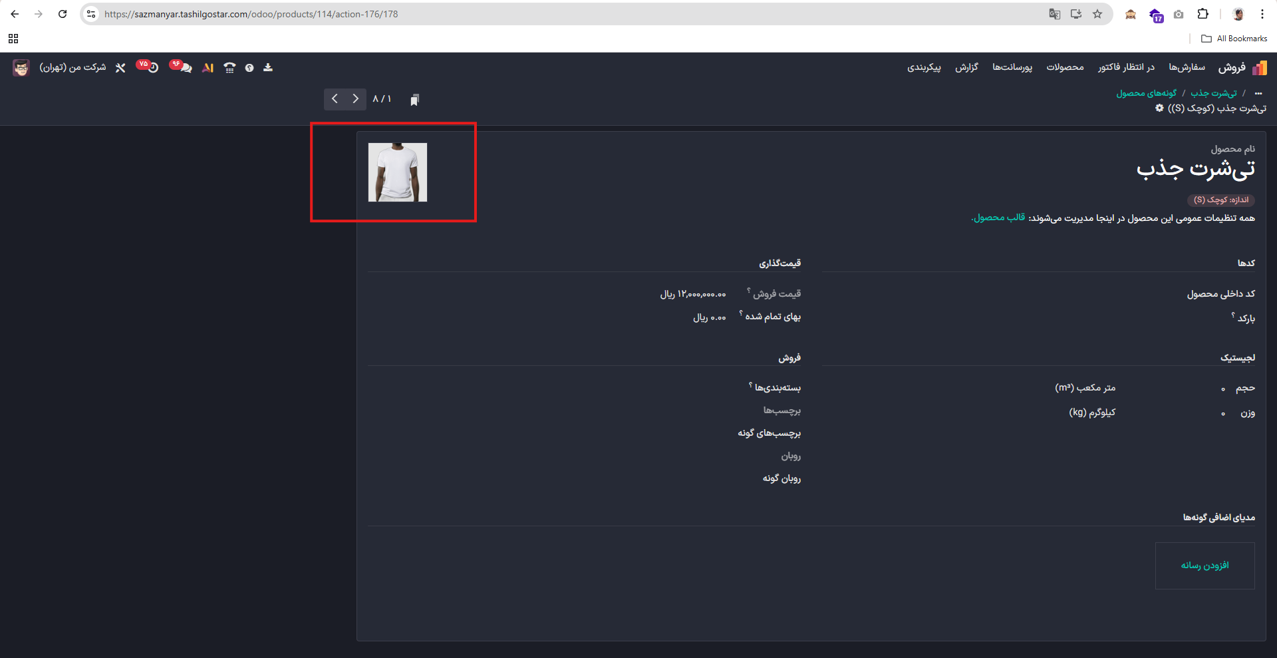
Task: Open Chrome three-dot menu
Action: pos(1262,14)
